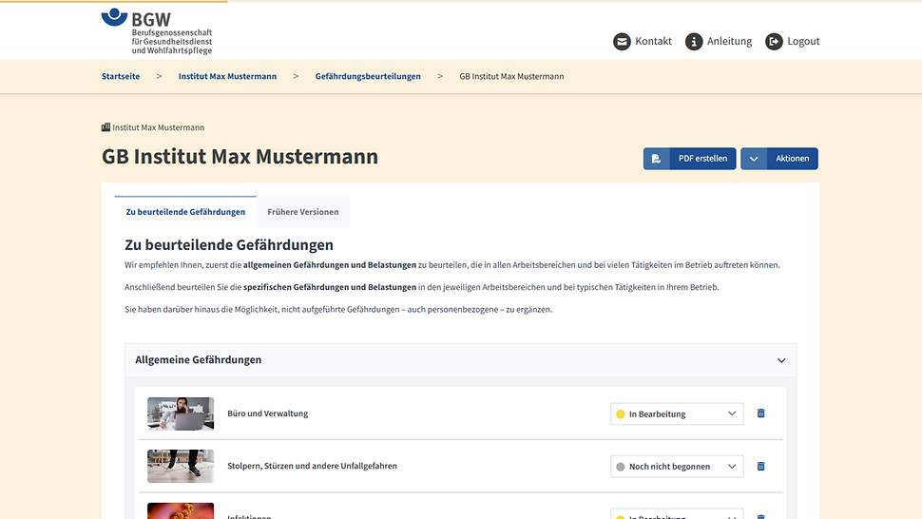Click PDF erstellen button

tap(689, 159)
